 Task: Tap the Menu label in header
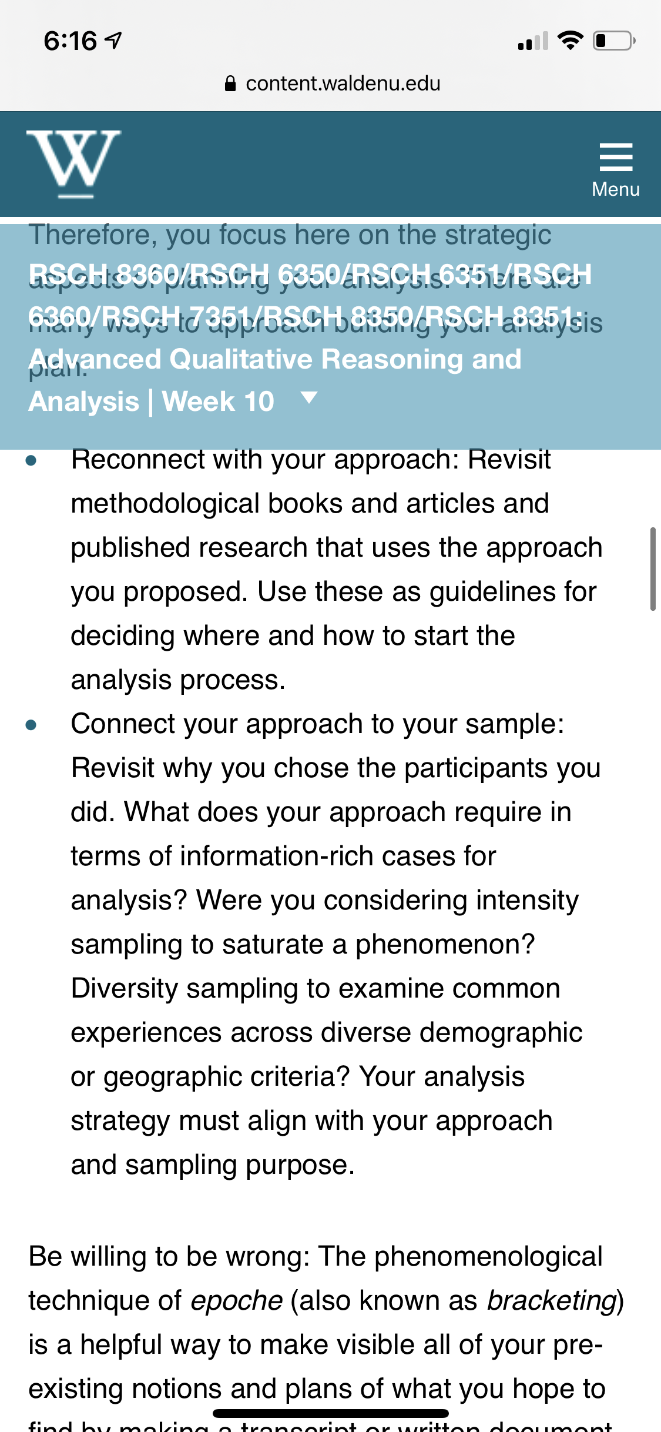[x=616, y=189]
